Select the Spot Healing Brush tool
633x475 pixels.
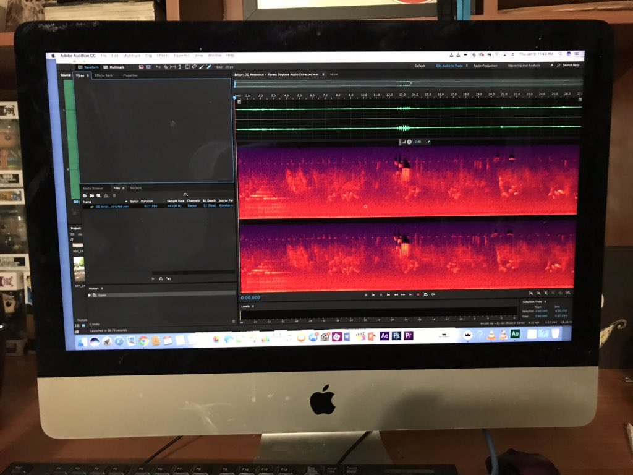(x=209, y=67)
